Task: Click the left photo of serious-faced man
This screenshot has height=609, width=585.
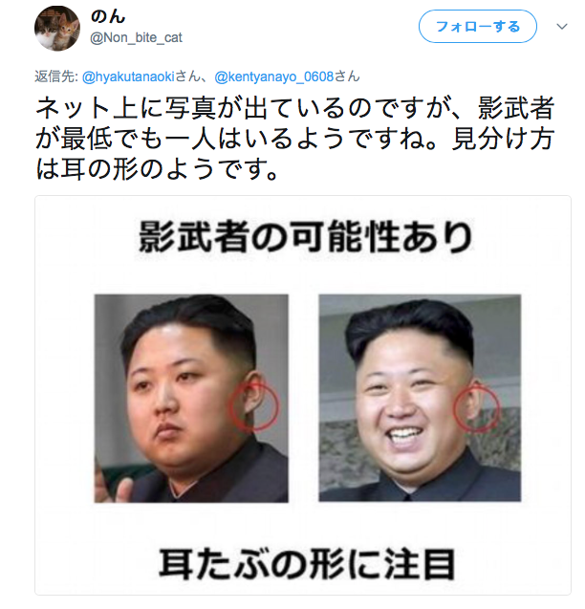Action: click(x=191, y=398)
